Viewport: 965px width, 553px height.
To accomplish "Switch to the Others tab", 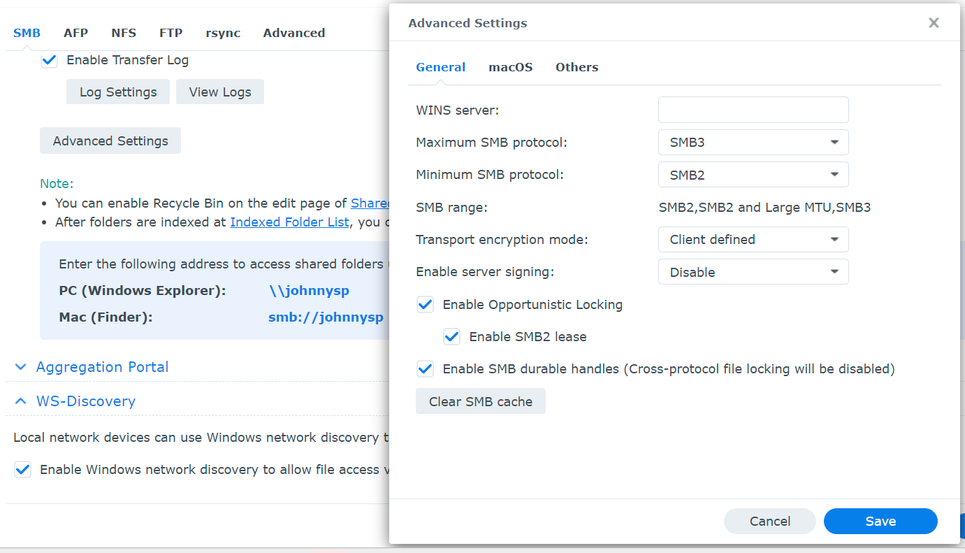I will point(576,67).
